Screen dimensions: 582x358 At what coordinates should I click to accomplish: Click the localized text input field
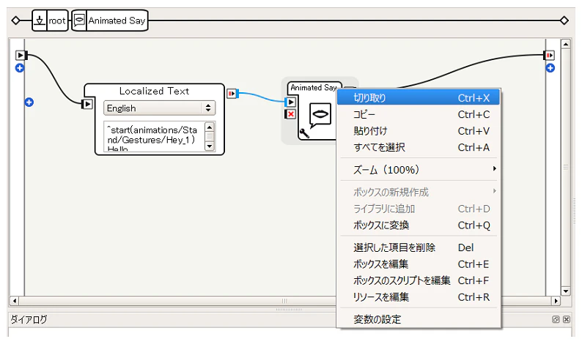tap(155, 136)
